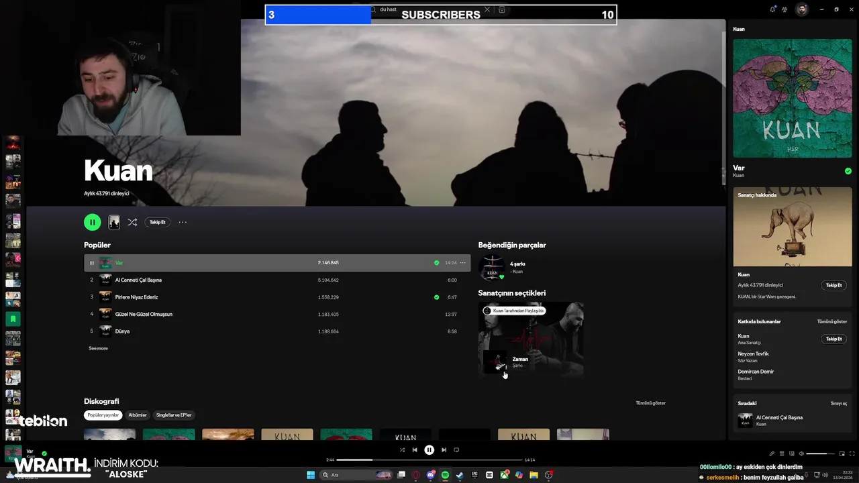
Task: Open the three-dots menu under the Kuan title
Action: (x=183, y=222)
